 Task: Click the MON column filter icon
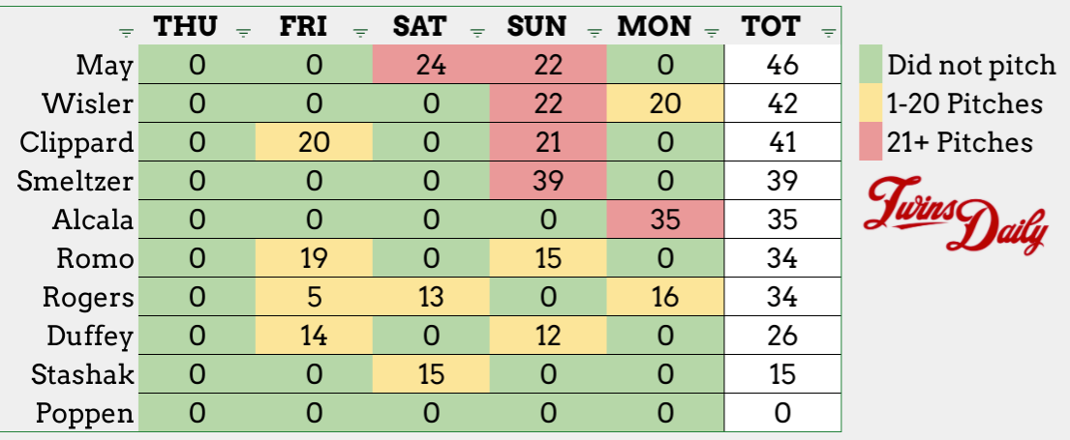click(712, 32)
